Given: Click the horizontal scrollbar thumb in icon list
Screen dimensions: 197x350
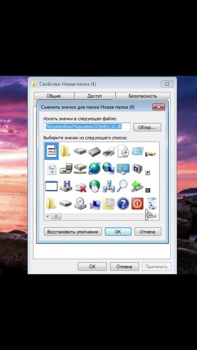Looking at the screenshot, I should point(56,217).
